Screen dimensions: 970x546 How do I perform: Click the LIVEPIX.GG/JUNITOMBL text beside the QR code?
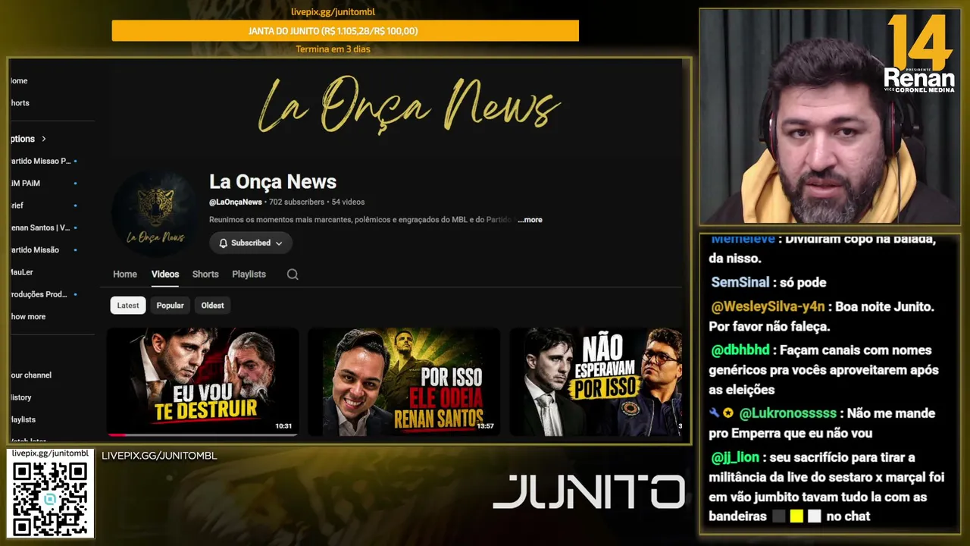tap(159, 456)
